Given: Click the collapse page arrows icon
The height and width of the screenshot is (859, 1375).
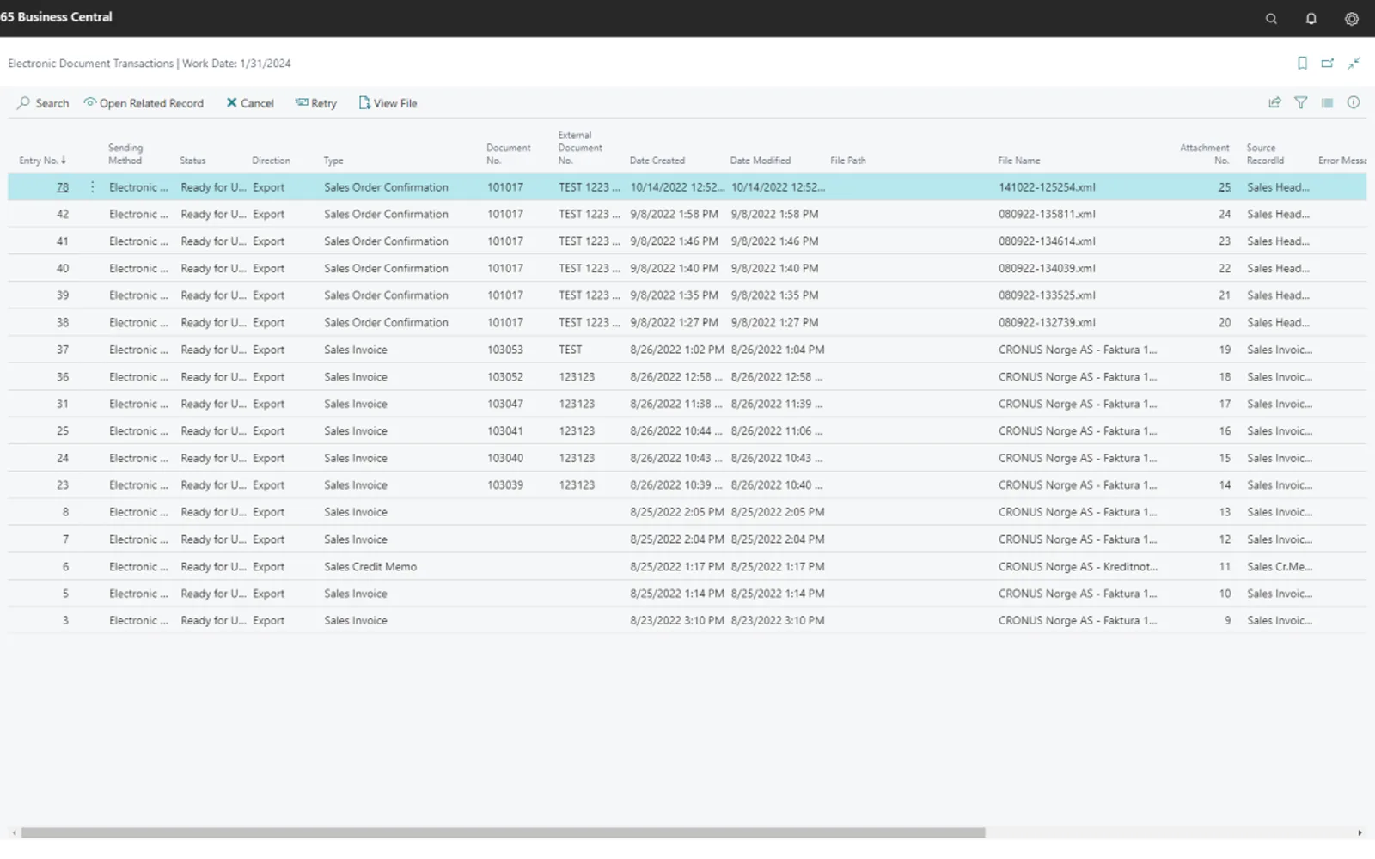Looking at the screenshot, I should [1354, 63].
